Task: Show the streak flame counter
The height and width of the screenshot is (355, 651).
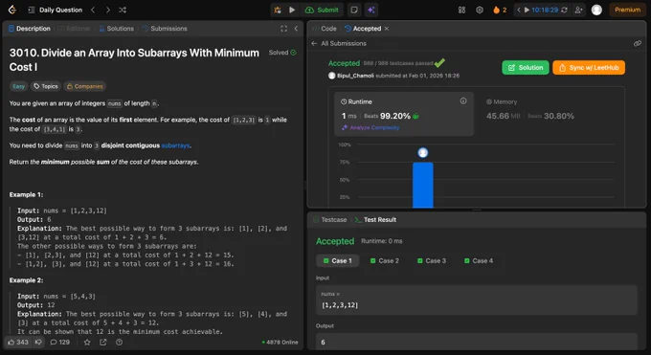Action: pyautogui.click(x=500, y=10)
